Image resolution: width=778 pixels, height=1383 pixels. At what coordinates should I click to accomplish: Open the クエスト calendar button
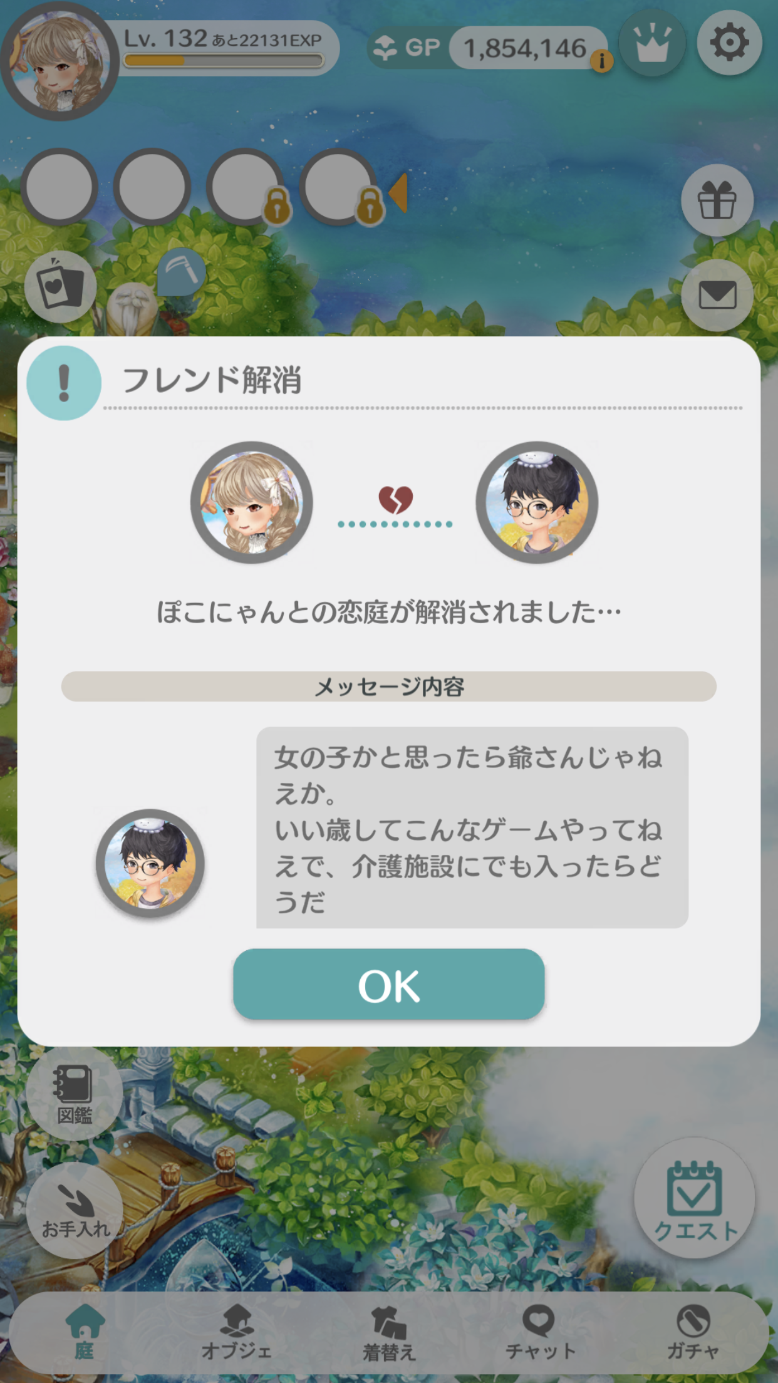coord(695,1198)
